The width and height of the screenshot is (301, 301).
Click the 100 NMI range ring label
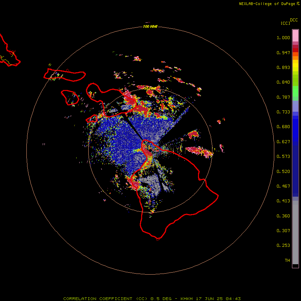[x=150, y=26]
